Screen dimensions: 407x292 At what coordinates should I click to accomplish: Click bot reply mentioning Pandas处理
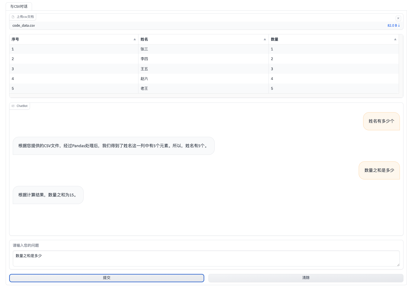[114, 146]
